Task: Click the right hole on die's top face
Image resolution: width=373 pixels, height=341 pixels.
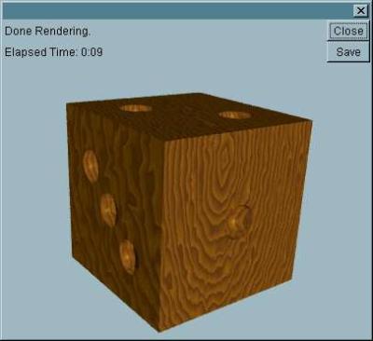Action: point(234,116)
